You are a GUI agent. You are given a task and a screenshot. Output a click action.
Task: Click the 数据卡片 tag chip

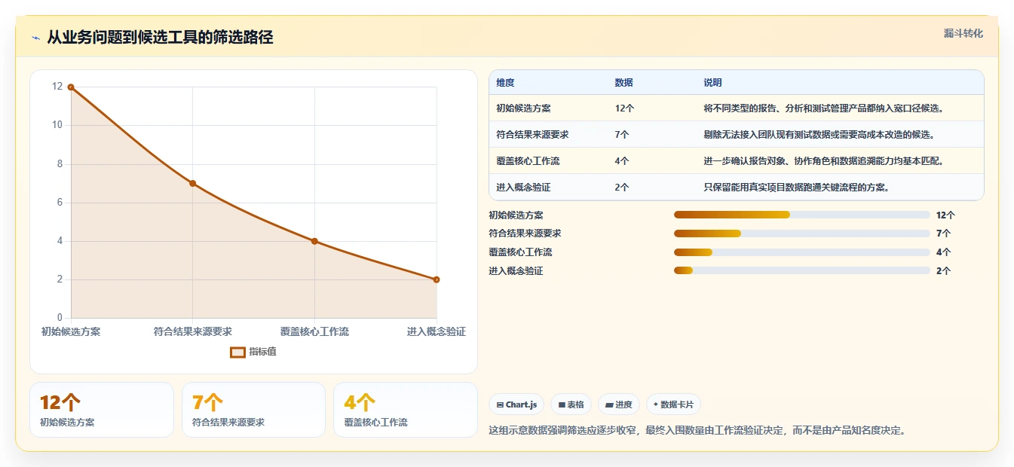673,404
